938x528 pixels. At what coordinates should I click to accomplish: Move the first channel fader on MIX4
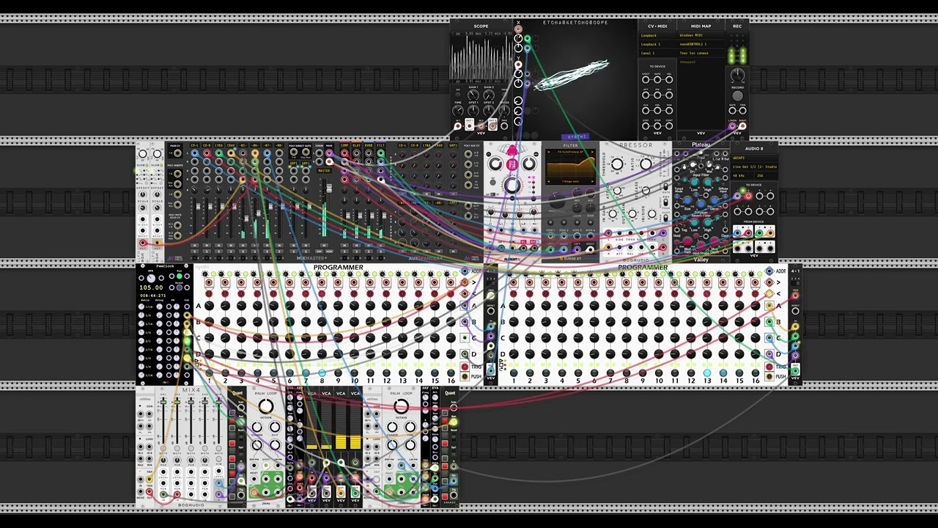163,403
